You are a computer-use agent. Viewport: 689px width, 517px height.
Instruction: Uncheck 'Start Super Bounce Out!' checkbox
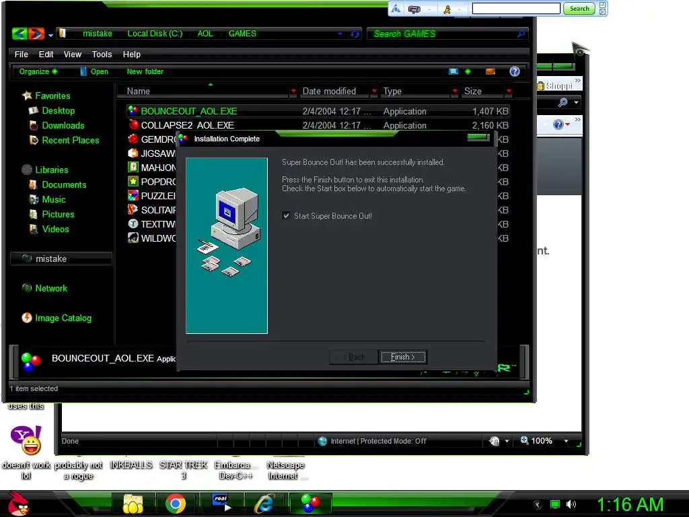tap(286, 215)
